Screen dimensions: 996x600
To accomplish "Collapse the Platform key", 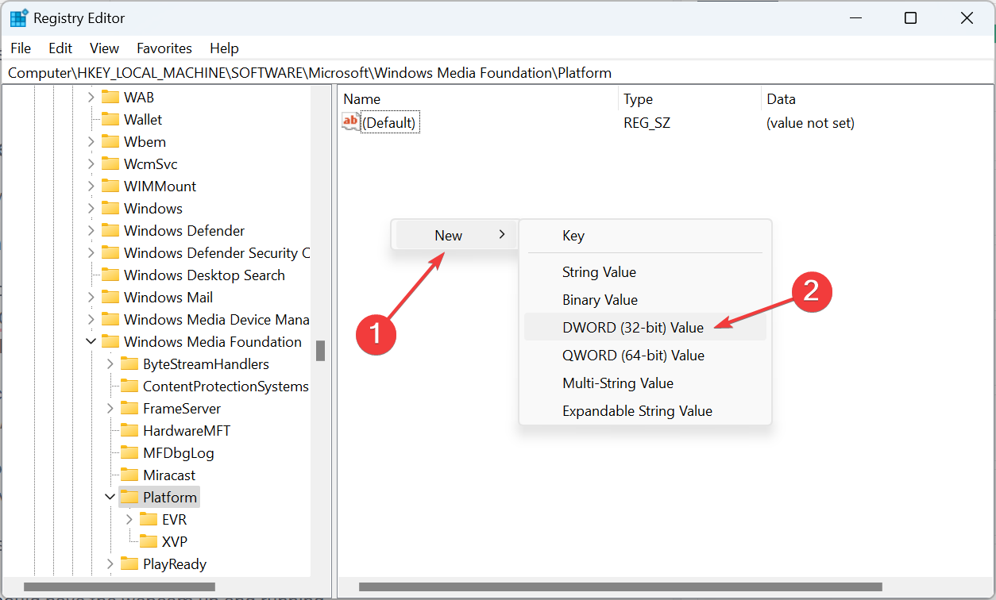I will (110, 498).
